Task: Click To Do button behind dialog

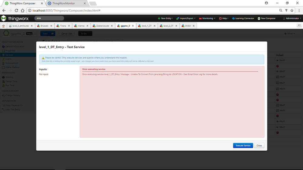Action: point(85,34)
